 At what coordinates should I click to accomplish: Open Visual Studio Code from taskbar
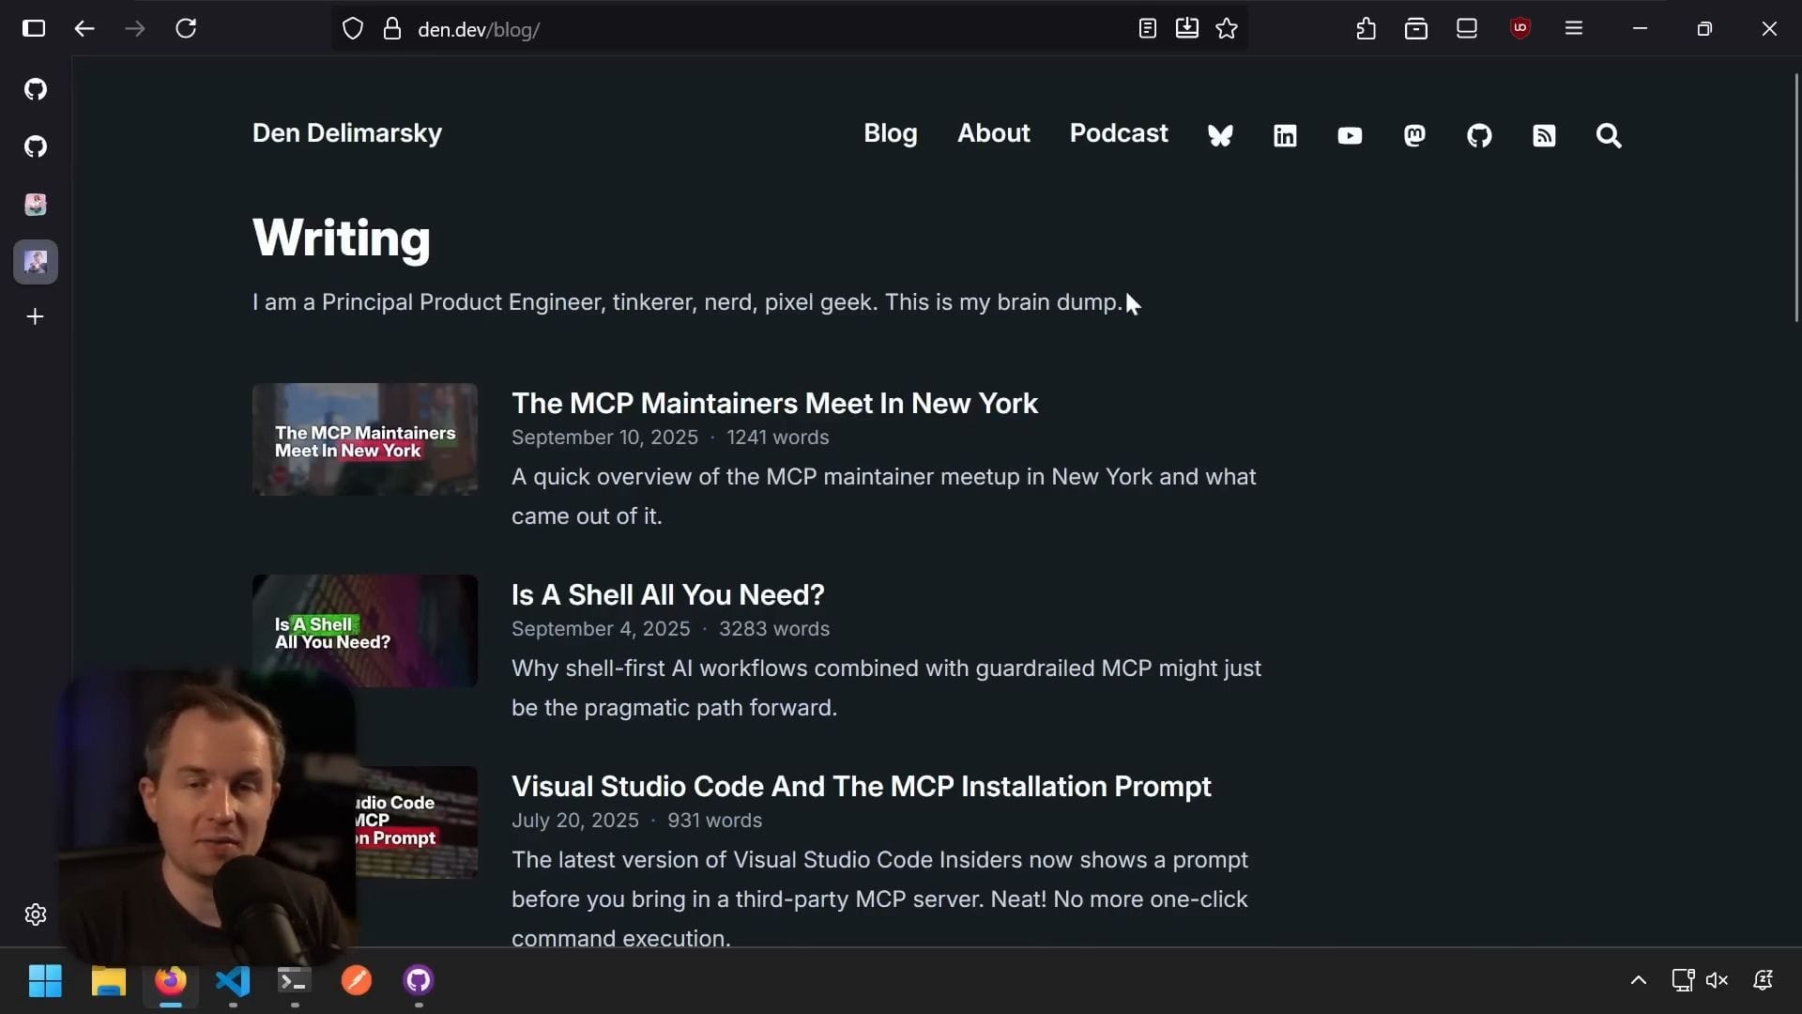233,980
